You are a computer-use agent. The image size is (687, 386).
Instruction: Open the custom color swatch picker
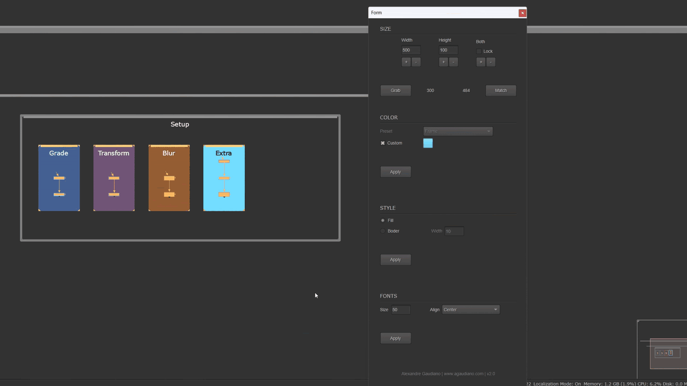428,143
